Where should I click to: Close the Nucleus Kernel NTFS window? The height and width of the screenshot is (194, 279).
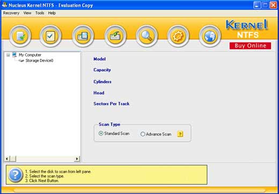pyautogui.click(x=273, y=5)
